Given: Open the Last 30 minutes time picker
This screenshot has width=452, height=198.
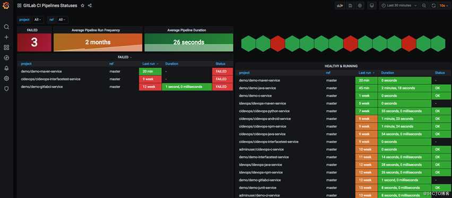Looking at the screenshot, I should (399, 5).
